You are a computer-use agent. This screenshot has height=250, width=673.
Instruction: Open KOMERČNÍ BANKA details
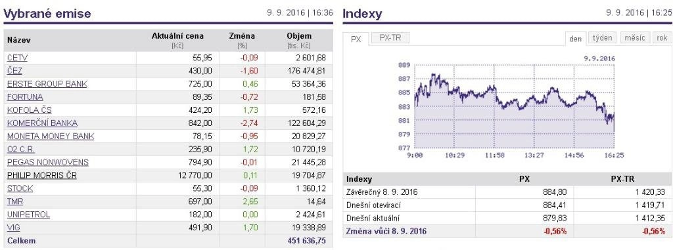43,123
